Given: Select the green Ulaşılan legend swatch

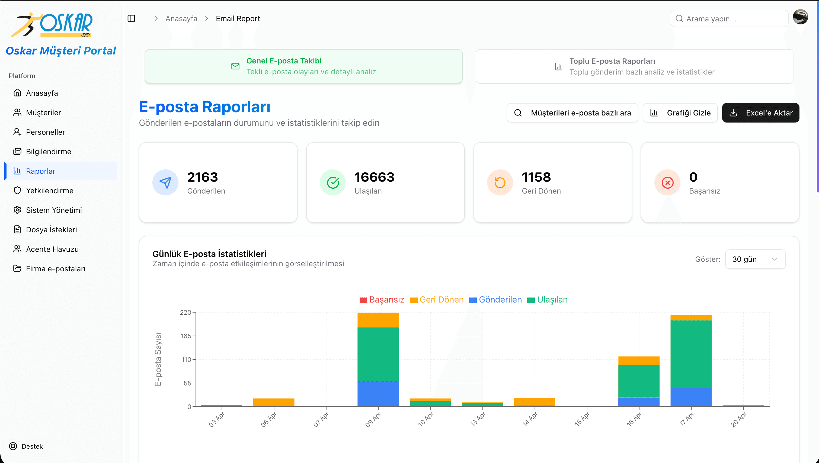Looking at the screenshot, I should tap(531, 300).
